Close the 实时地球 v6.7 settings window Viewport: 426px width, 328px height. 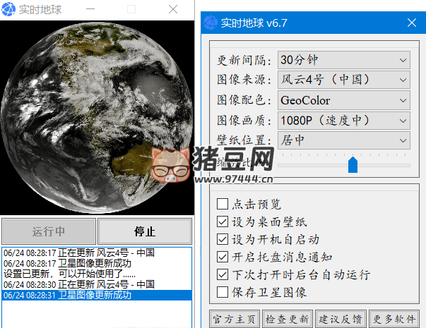pyautogui.click(x=412, y=23)
